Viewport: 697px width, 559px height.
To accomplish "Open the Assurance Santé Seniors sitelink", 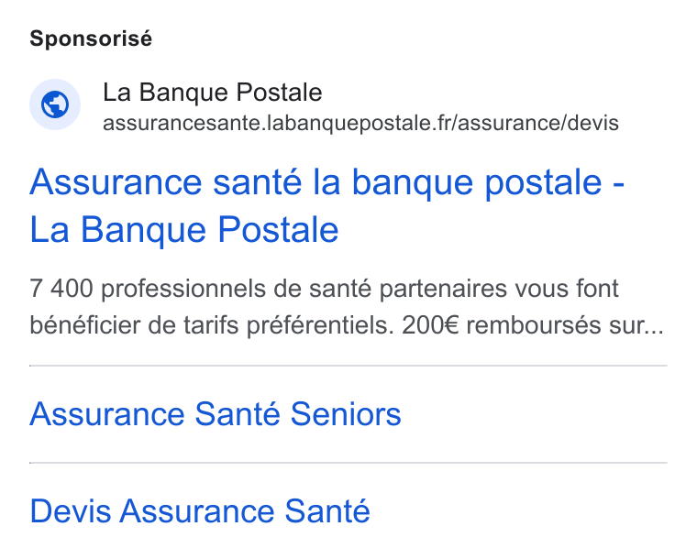I will 216,414.
